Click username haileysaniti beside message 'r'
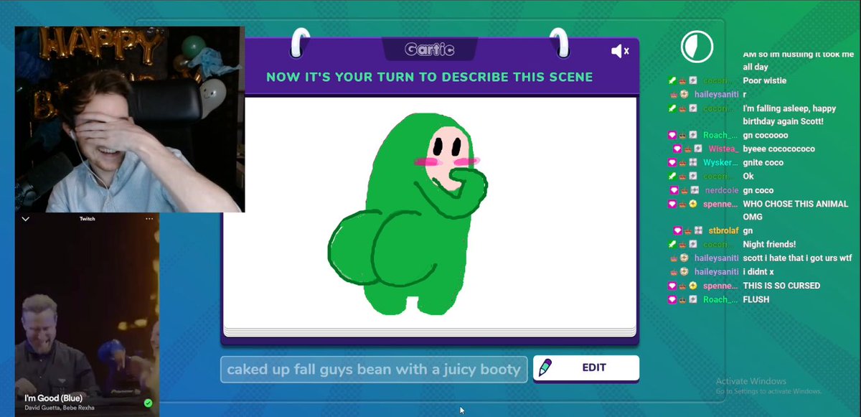Image resolution: width=861 pixels, height=417 pixels. click(x=716, y=94)
